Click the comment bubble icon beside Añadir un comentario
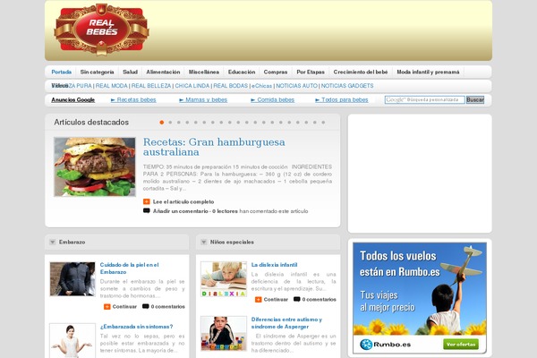 coord(146,211)
